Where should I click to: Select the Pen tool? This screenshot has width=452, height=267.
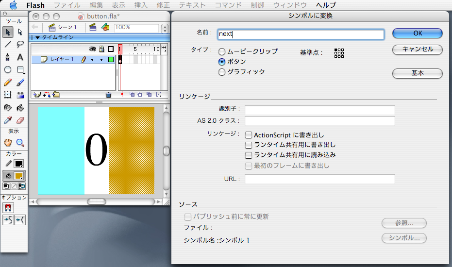(x=8, y=57)
